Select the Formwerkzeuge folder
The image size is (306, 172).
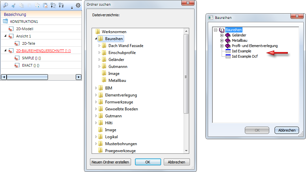(119, 102)
